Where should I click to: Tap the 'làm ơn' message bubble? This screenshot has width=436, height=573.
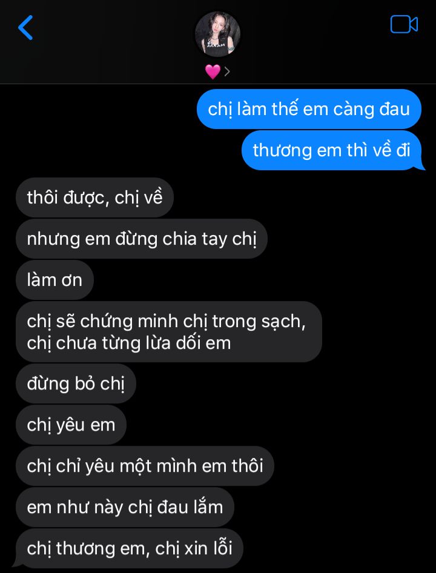55,280
